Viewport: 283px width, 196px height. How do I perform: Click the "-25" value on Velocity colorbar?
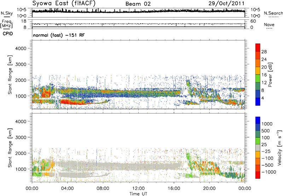pyautogui.click(x=266, y=151)
